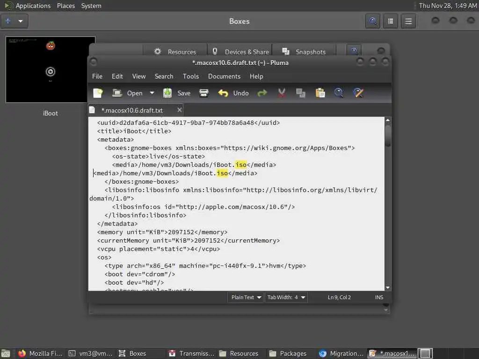Click the Boxes search button
The height and width of the screenshot is (359, 479).
(373, 21)
